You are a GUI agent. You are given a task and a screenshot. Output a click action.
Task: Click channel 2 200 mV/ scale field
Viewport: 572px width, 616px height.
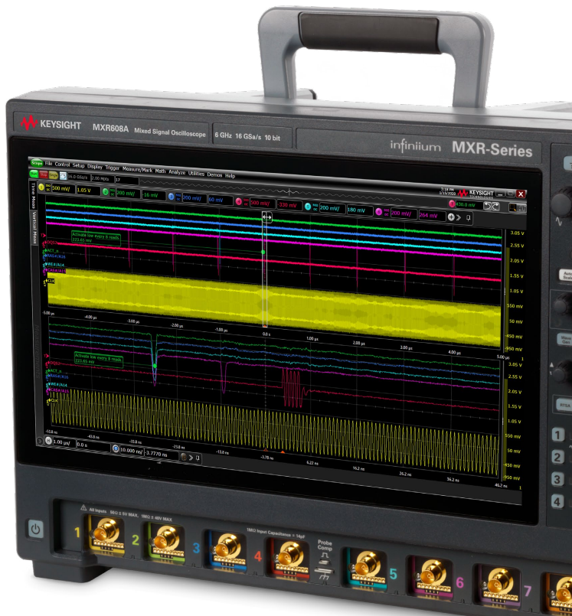tap(127, 194)
